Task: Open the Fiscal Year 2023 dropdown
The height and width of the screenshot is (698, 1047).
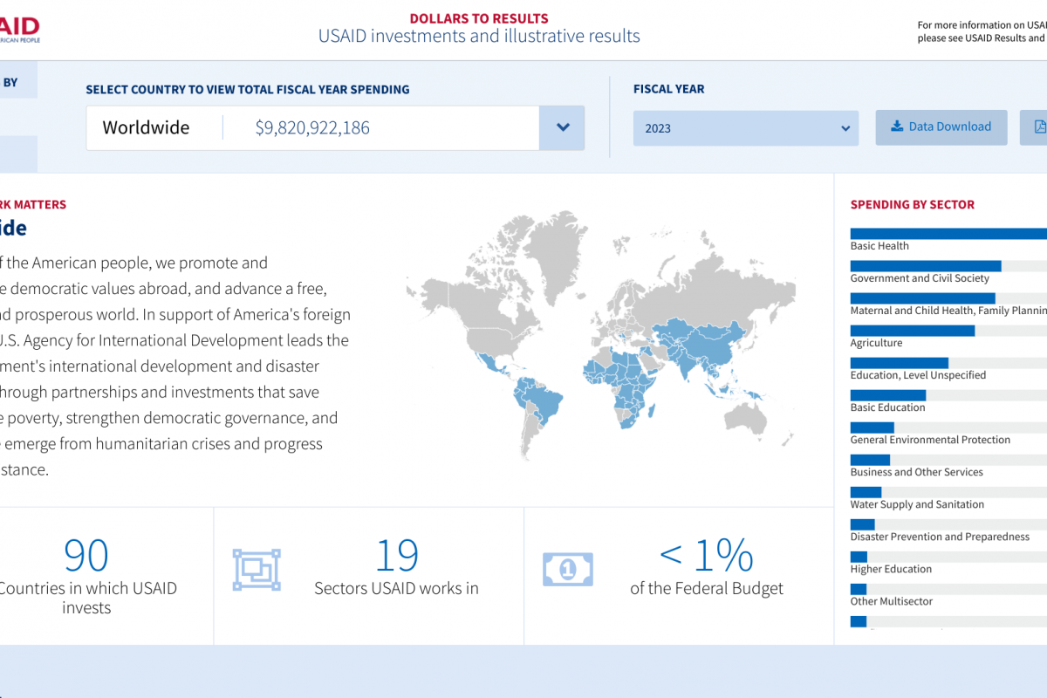Action: point(745,128)
